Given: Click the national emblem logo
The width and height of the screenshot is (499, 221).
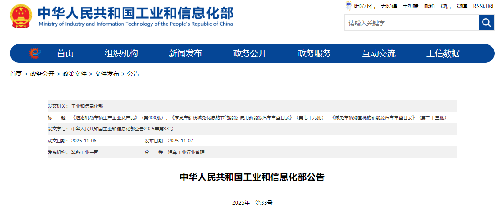Looking at the screenshot, I should coord(21,17).
